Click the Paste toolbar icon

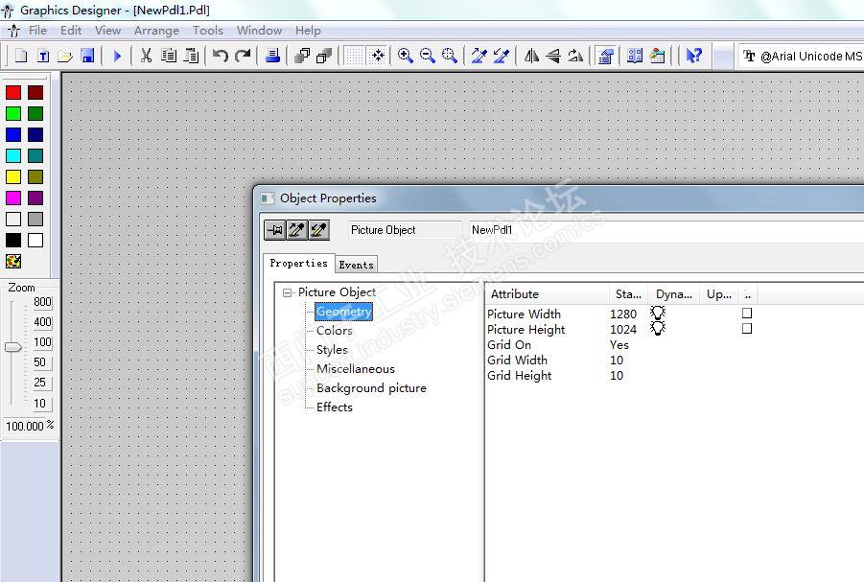coord(191,56)
